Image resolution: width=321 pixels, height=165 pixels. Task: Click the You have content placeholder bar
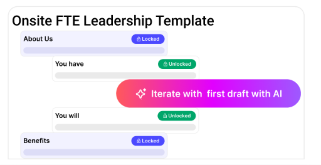click(x=125, y=75)
